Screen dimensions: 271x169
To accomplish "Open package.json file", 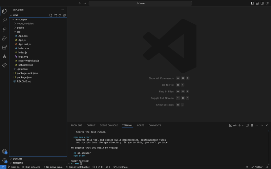I will [x=24, y=77].
